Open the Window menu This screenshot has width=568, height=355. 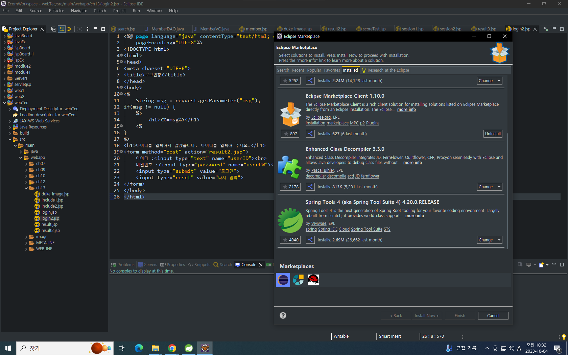click(154, 11)
